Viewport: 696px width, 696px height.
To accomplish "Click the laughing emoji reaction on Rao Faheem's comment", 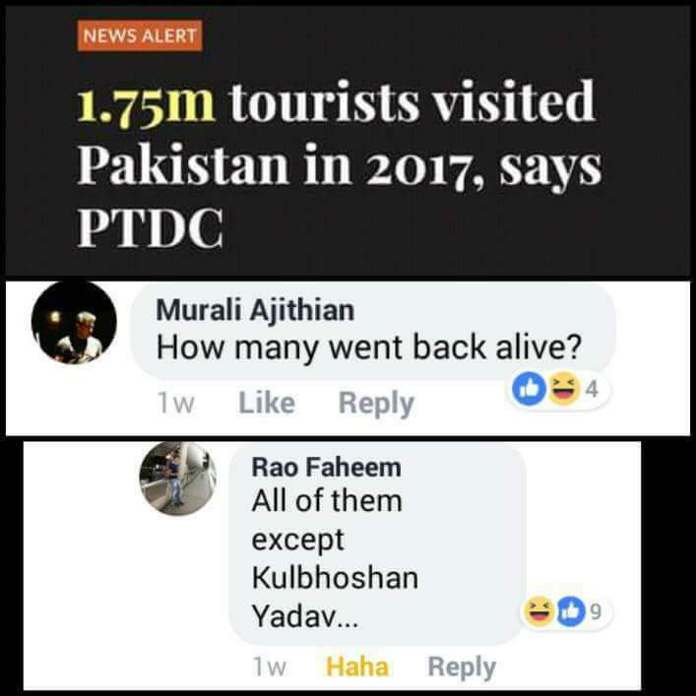I will pos(538,611).
